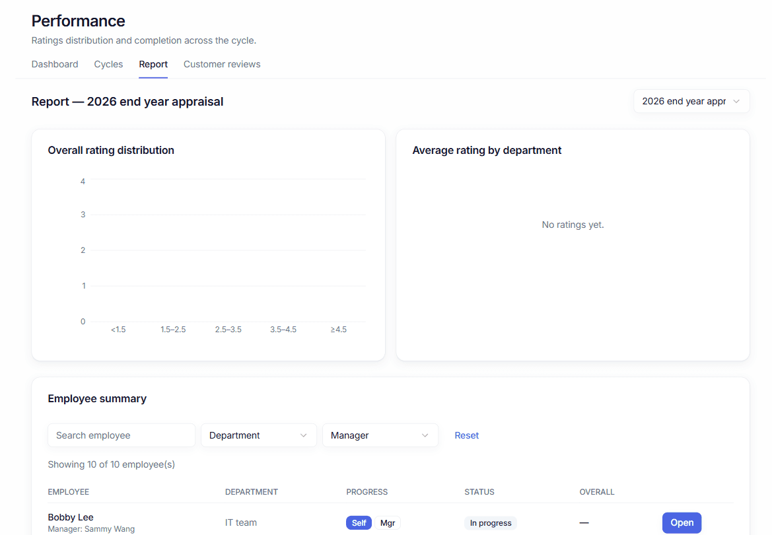Image resolution: width=772 pixels, height=535 pixels.
Task: Expand the 2026 end year appraisal cycle dropdown
Action: 691,101
